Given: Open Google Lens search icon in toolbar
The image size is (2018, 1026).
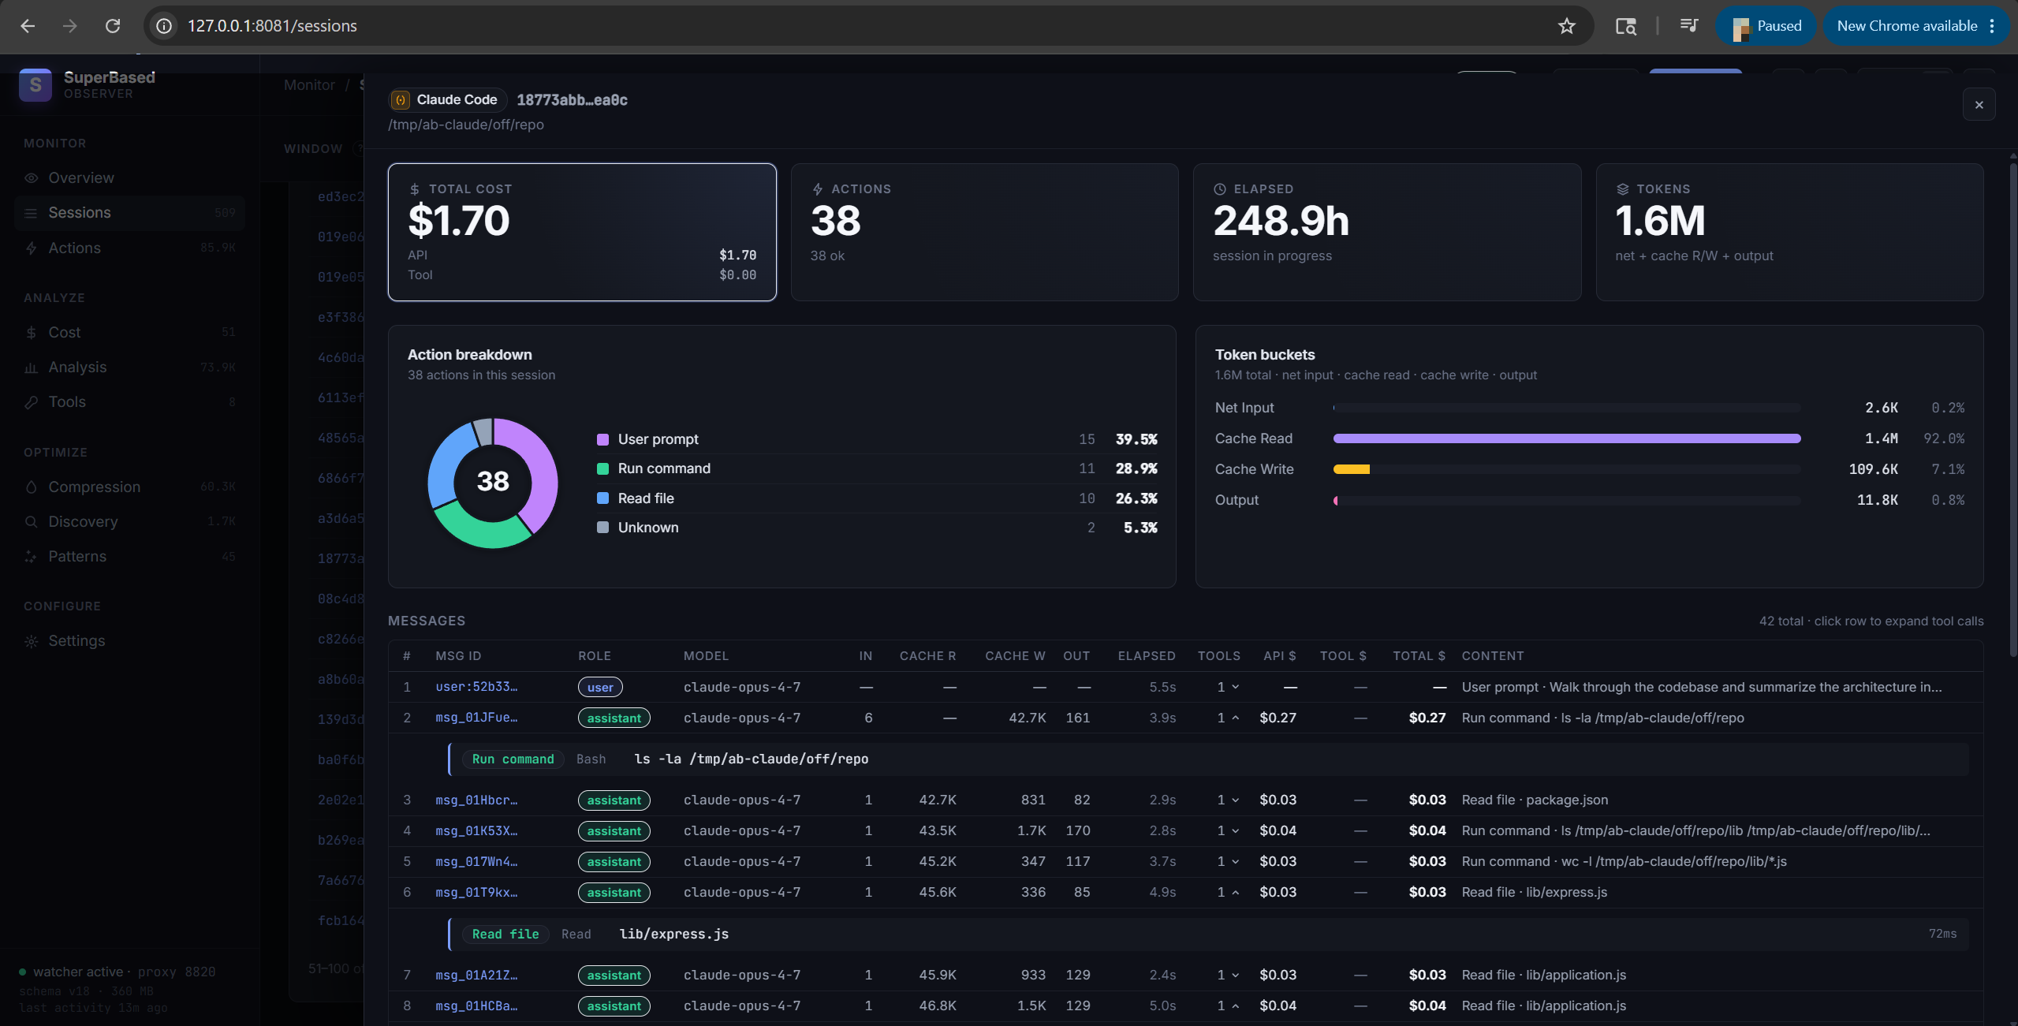Looking at the screenshot, I should coord(1625,26).
